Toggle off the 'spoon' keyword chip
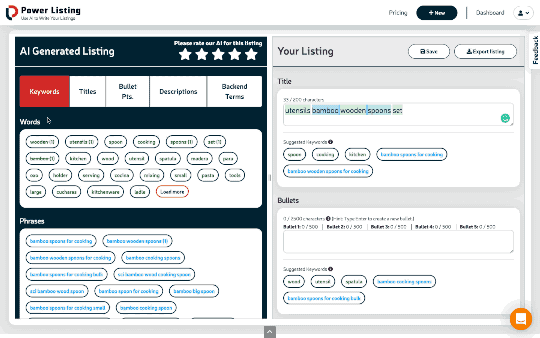This screenshot has height=338, width=540. [x=115, y=142]
